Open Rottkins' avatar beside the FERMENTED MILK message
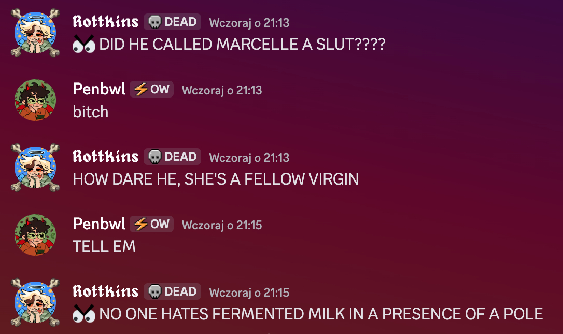Screen dimensions: 563x334 click(35, 302)
